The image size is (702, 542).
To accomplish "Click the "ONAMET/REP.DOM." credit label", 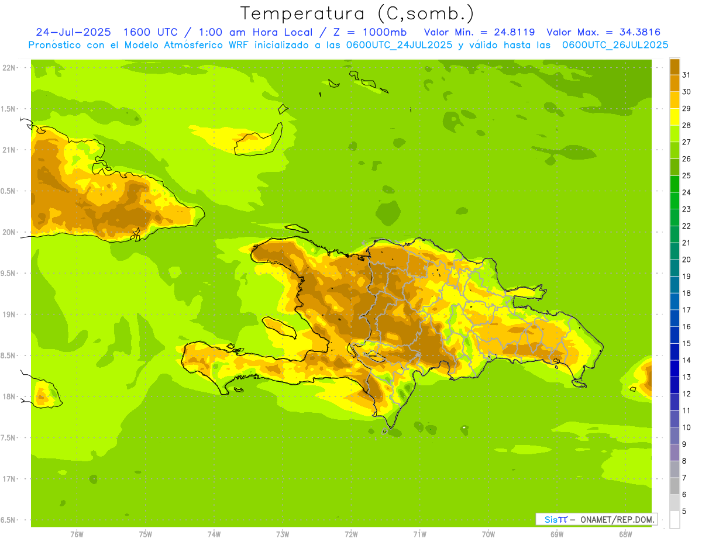I will pos(618,519).
